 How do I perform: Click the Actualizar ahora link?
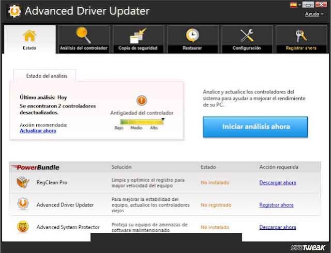pos(38,131)
